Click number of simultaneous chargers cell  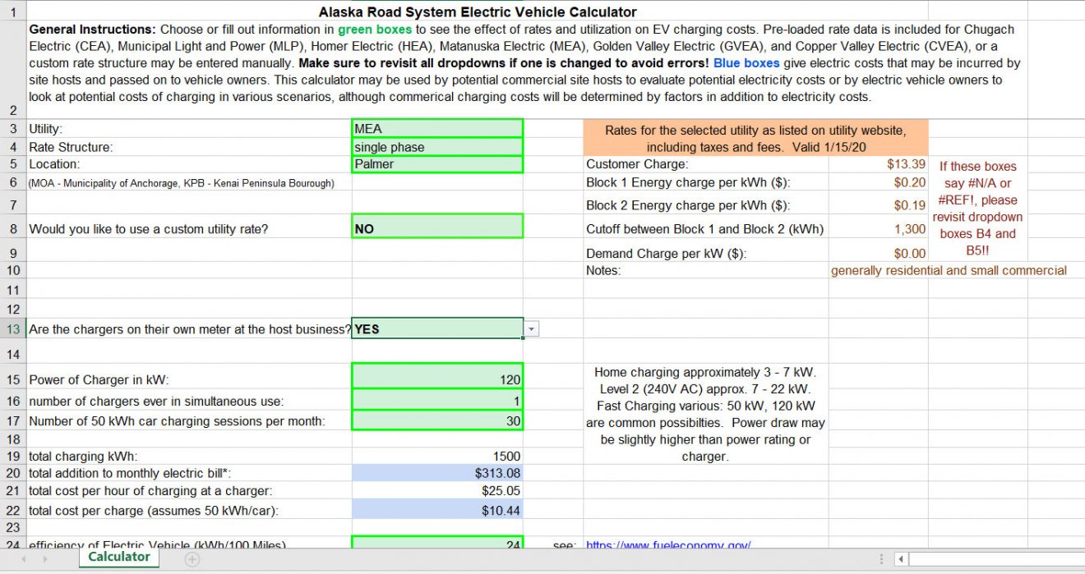tap(436, 401)
